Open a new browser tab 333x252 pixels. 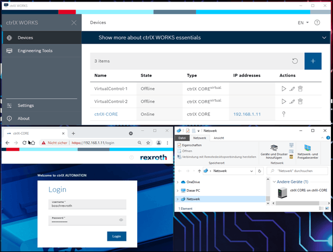coord(73,133)
